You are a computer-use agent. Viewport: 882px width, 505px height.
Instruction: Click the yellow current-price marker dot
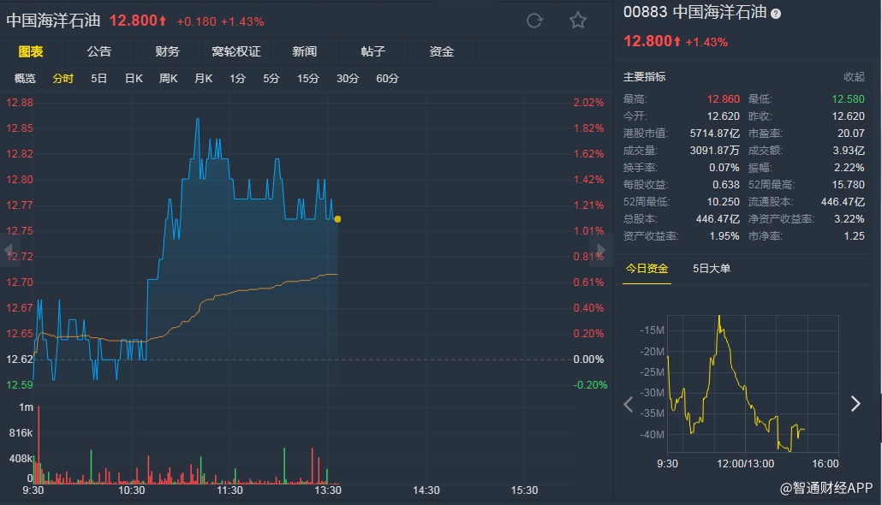coord(337,219)
